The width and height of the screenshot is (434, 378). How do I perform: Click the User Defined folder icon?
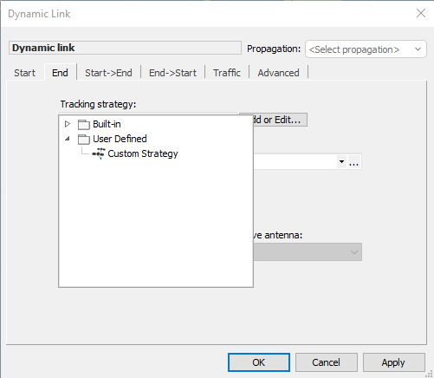tap(84, 140)
